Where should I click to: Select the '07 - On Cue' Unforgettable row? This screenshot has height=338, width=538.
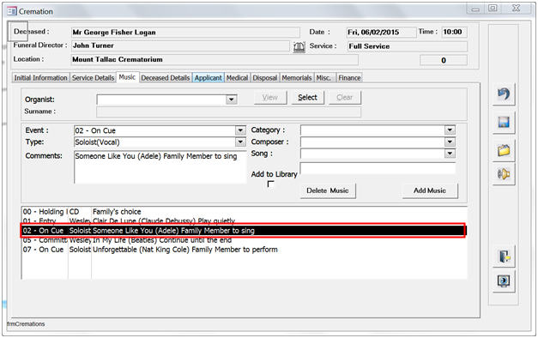coord(244,250)
